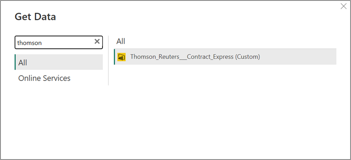Click the yellow Power BI connector icon
The width and height of the screenshot is (351, 160).
click(x=122, y=57)
